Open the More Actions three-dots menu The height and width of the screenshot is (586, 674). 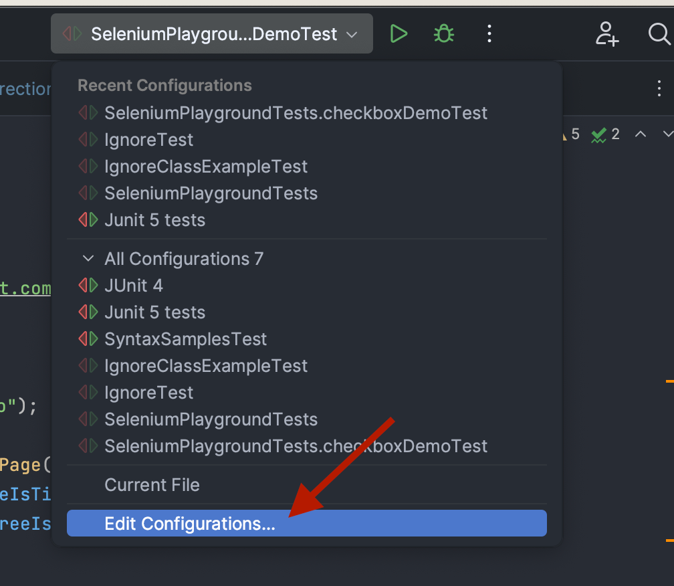point(489,33)
